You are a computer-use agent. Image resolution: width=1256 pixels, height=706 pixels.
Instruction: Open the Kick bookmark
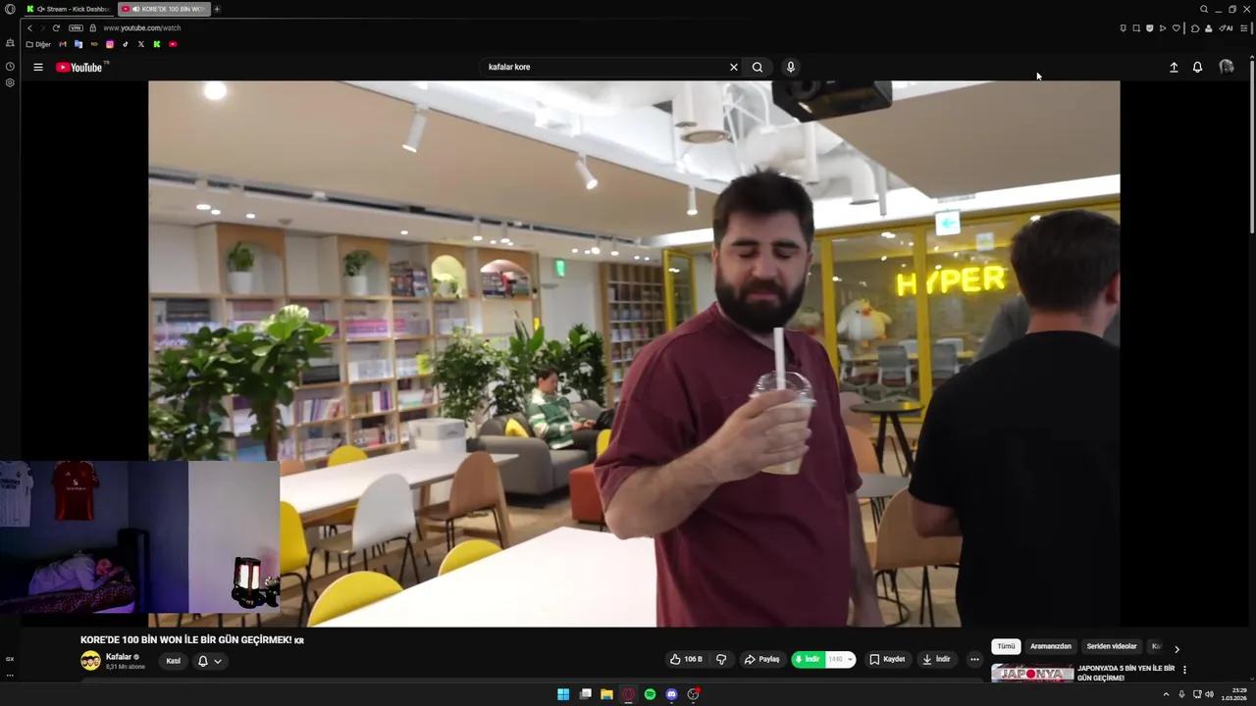coord(157,44)
